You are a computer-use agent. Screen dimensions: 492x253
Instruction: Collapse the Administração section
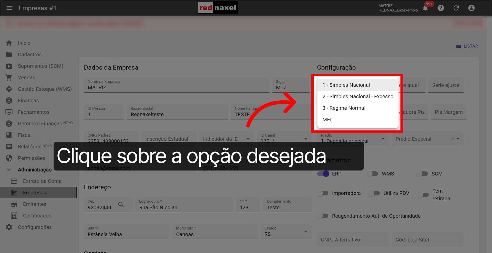tap(9, 169)
